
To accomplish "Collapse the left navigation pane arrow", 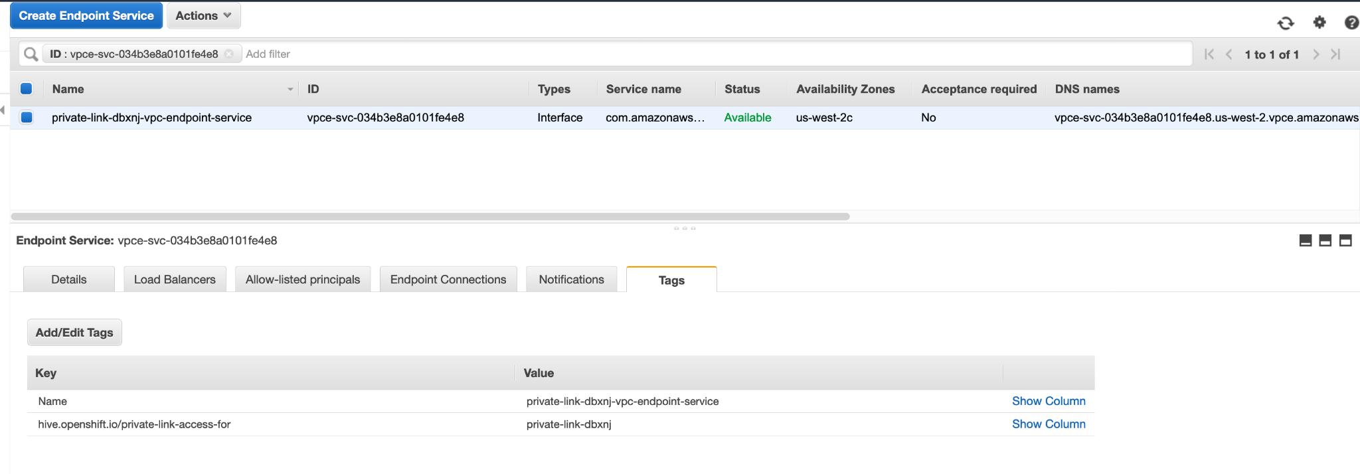I will (3, 110).
